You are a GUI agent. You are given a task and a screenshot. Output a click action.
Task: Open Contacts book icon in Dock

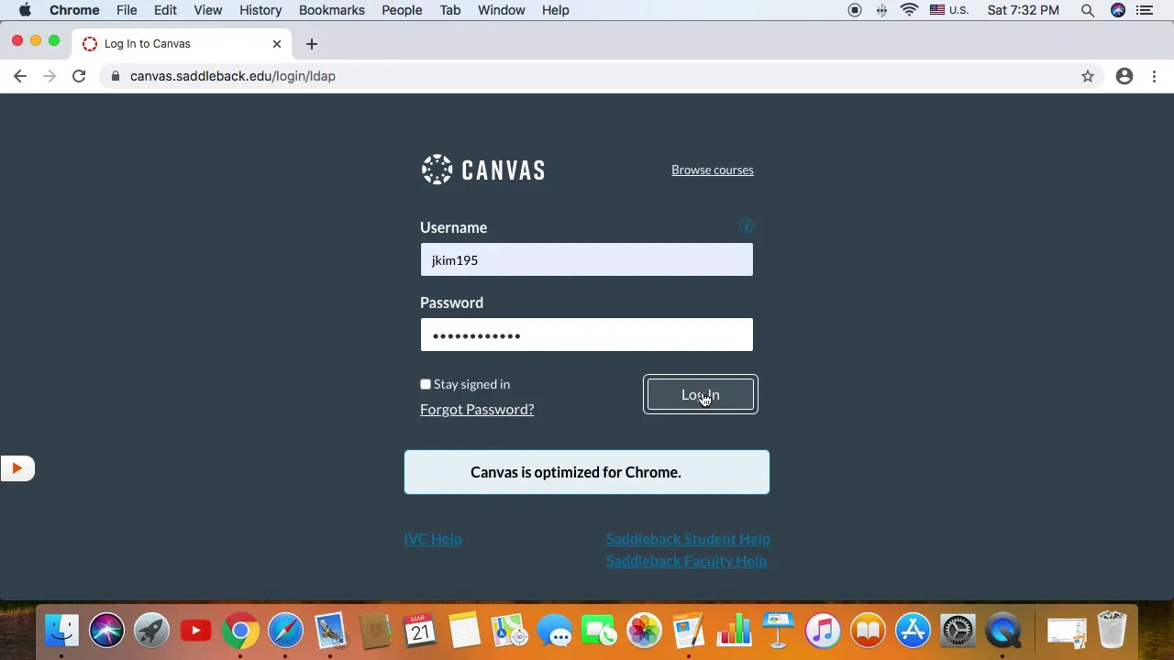click(375, 631)
